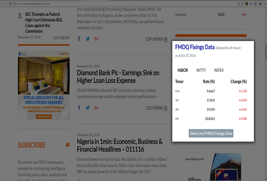
Task: Open Diamond Bank Plc Earnings Sink headline
Action: coord(118,77)
